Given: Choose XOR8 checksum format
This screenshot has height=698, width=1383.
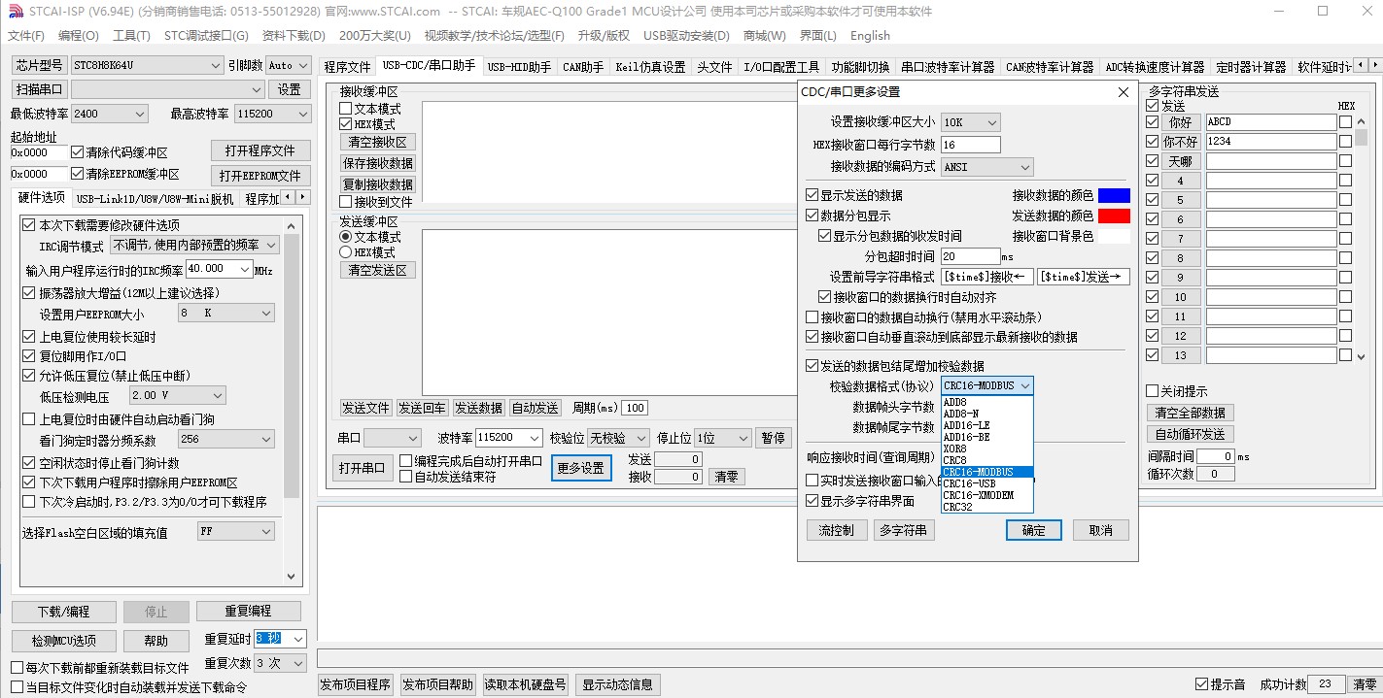Looking at the screenshot, I should (x=987, y=449).
